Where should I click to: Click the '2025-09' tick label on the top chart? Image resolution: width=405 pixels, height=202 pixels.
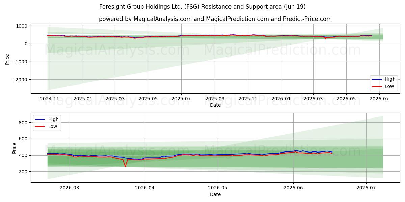click(215, 99)
